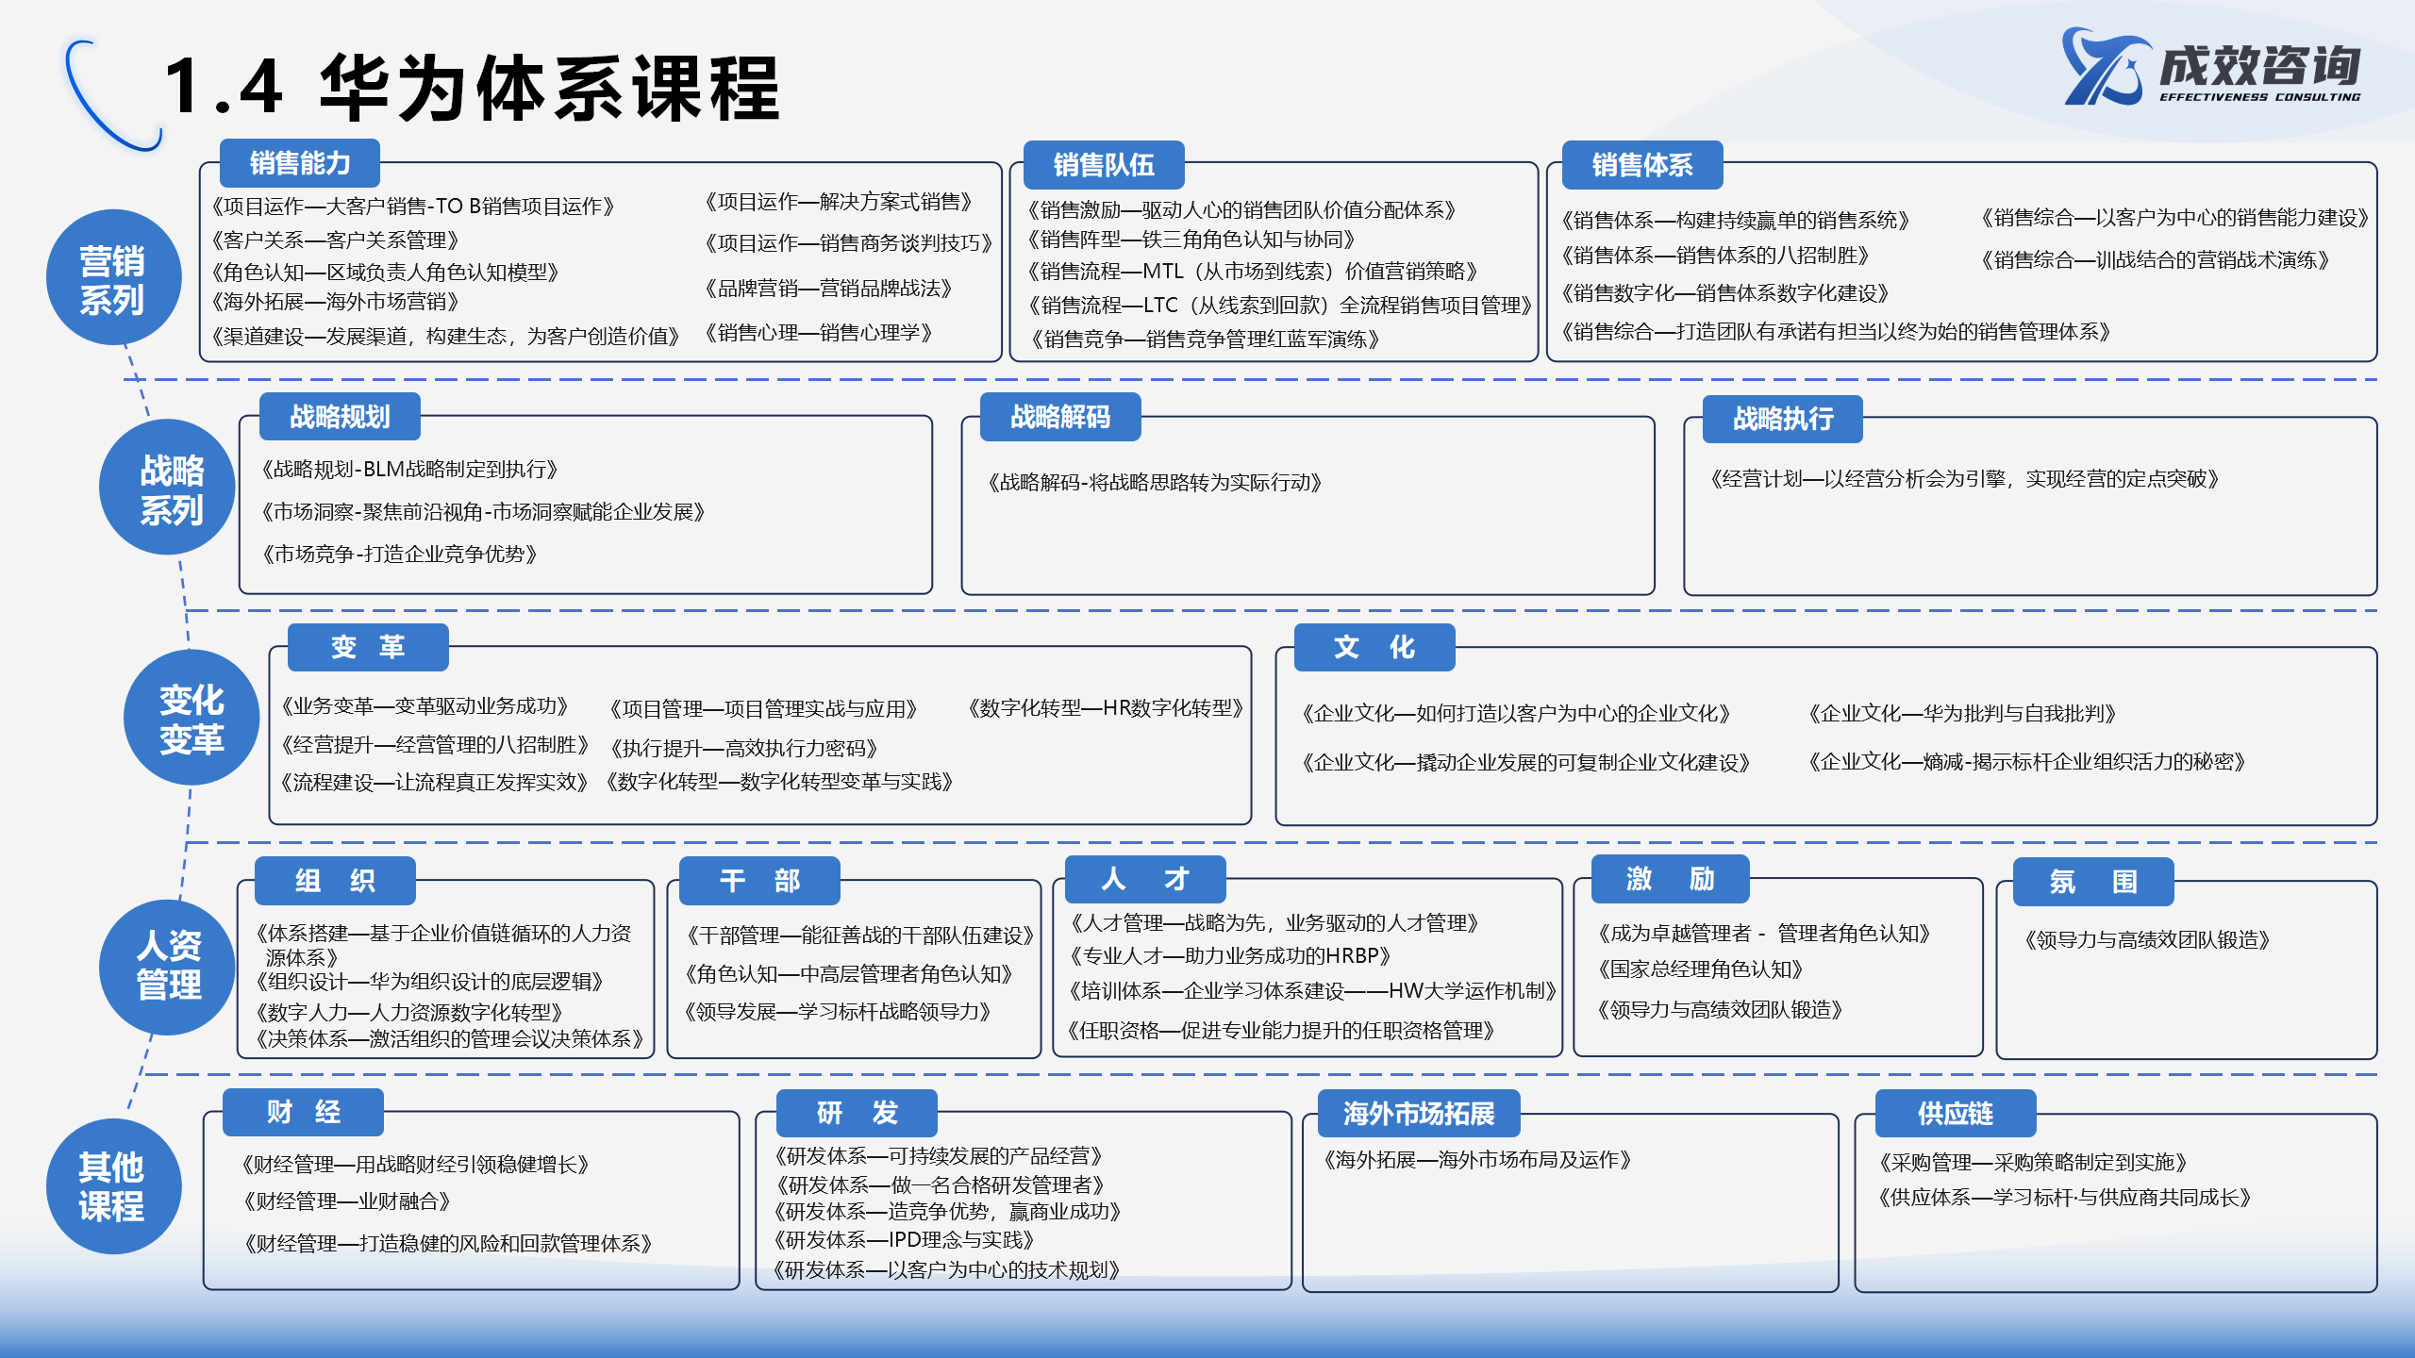2415x1358 pixels.
Task: Select 《研发体系—IPD理念与实践》
Action: (x=904, y=1240)
